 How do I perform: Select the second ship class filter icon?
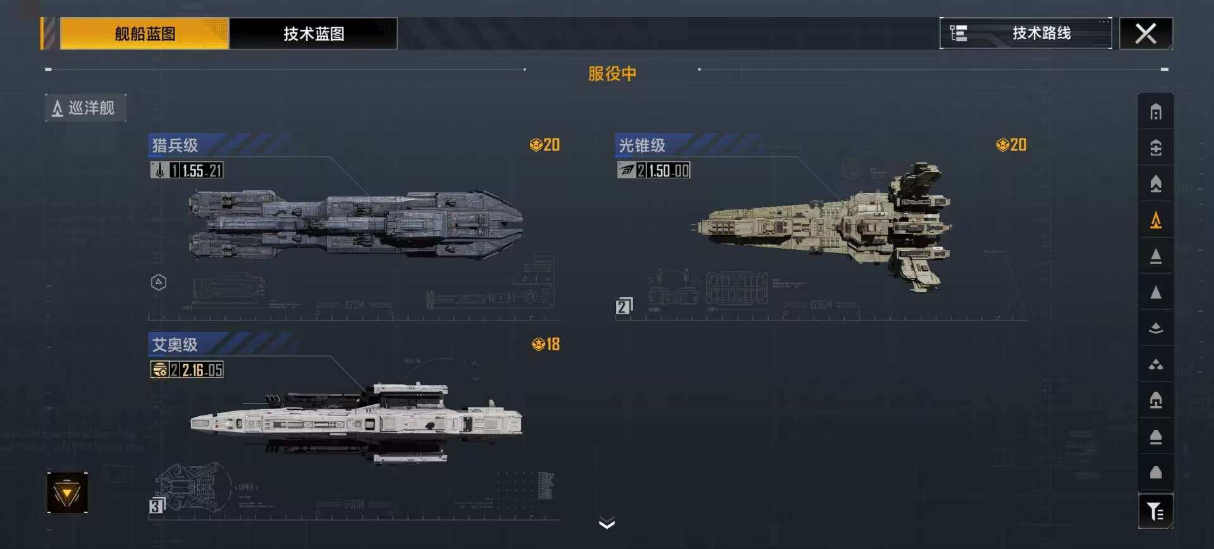pos(1156,147)
